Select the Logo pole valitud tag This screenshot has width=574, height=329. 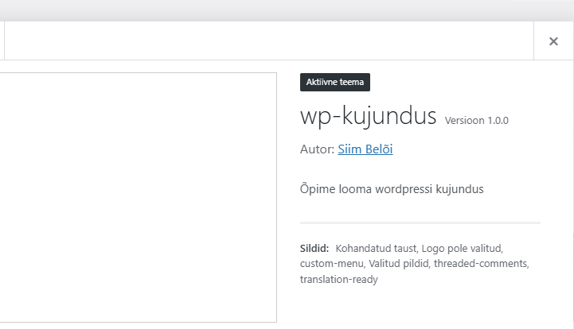point(462,248)
